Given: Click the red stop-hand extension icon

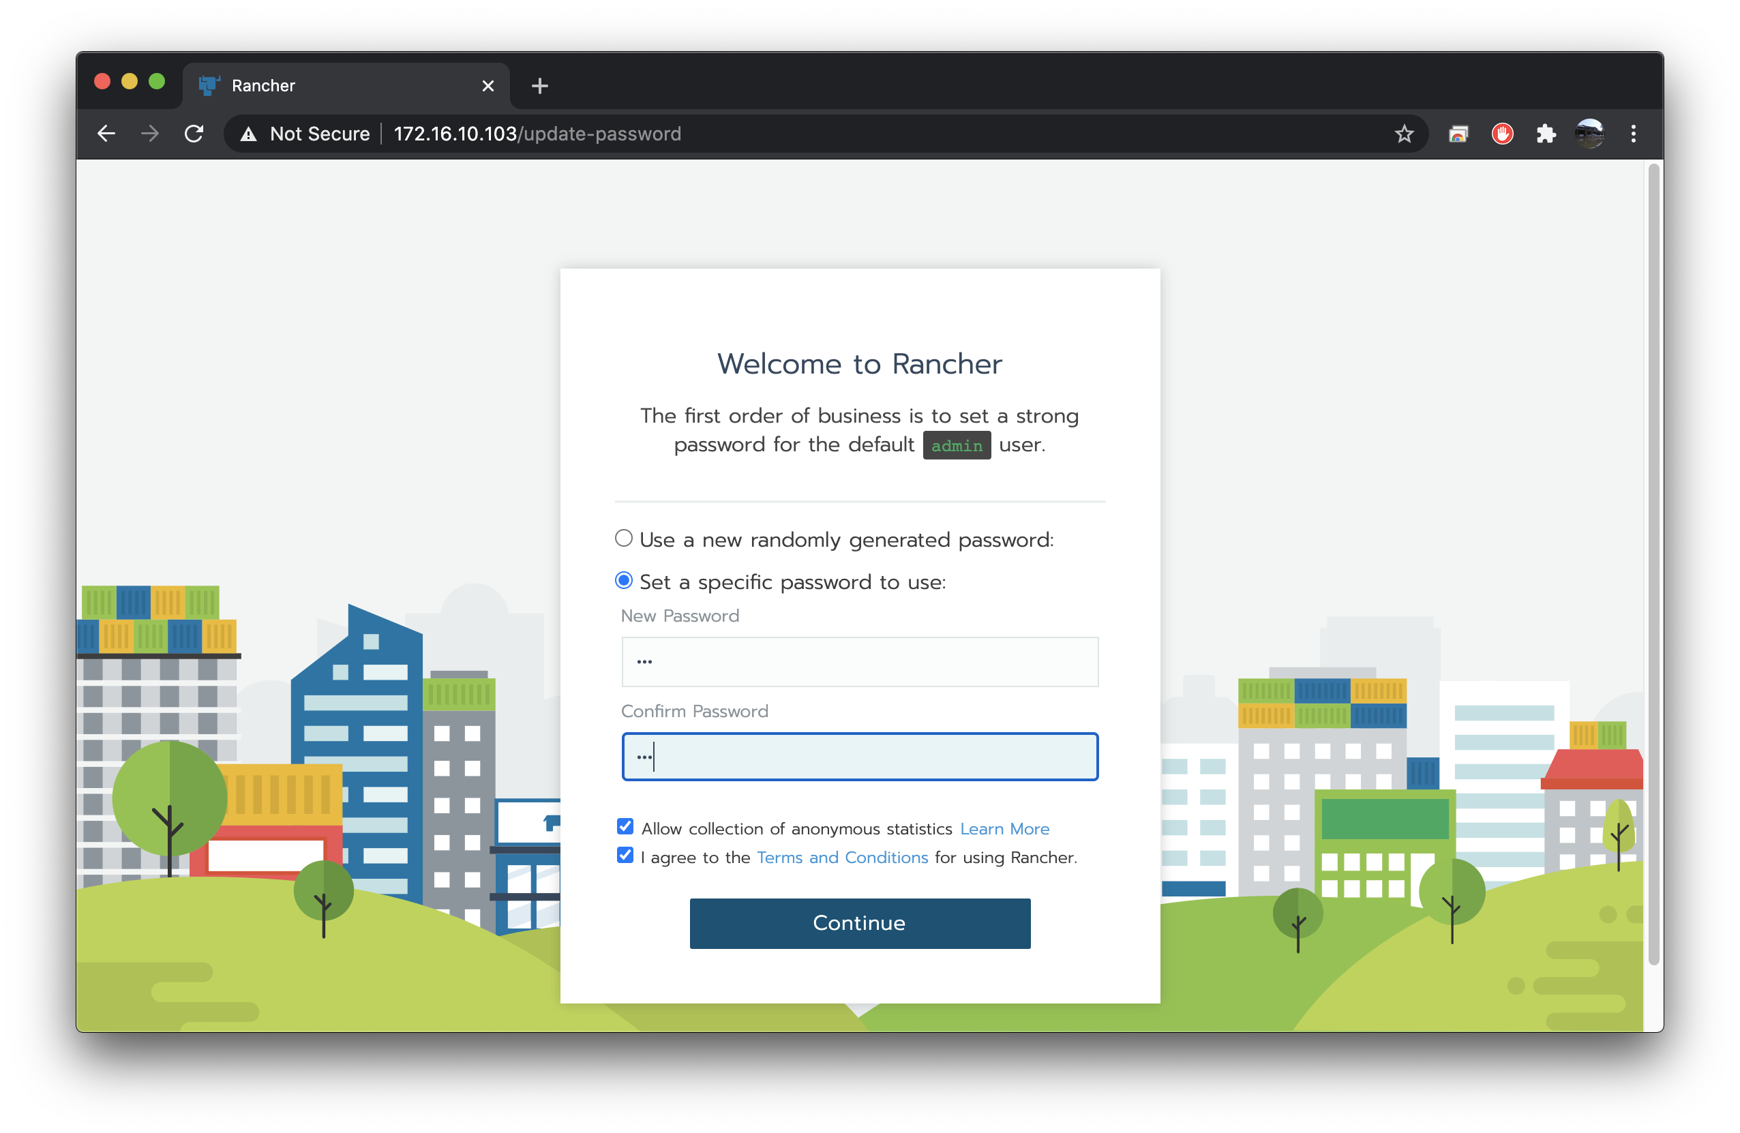Looking at the screenshot, I should [1501, 134].
